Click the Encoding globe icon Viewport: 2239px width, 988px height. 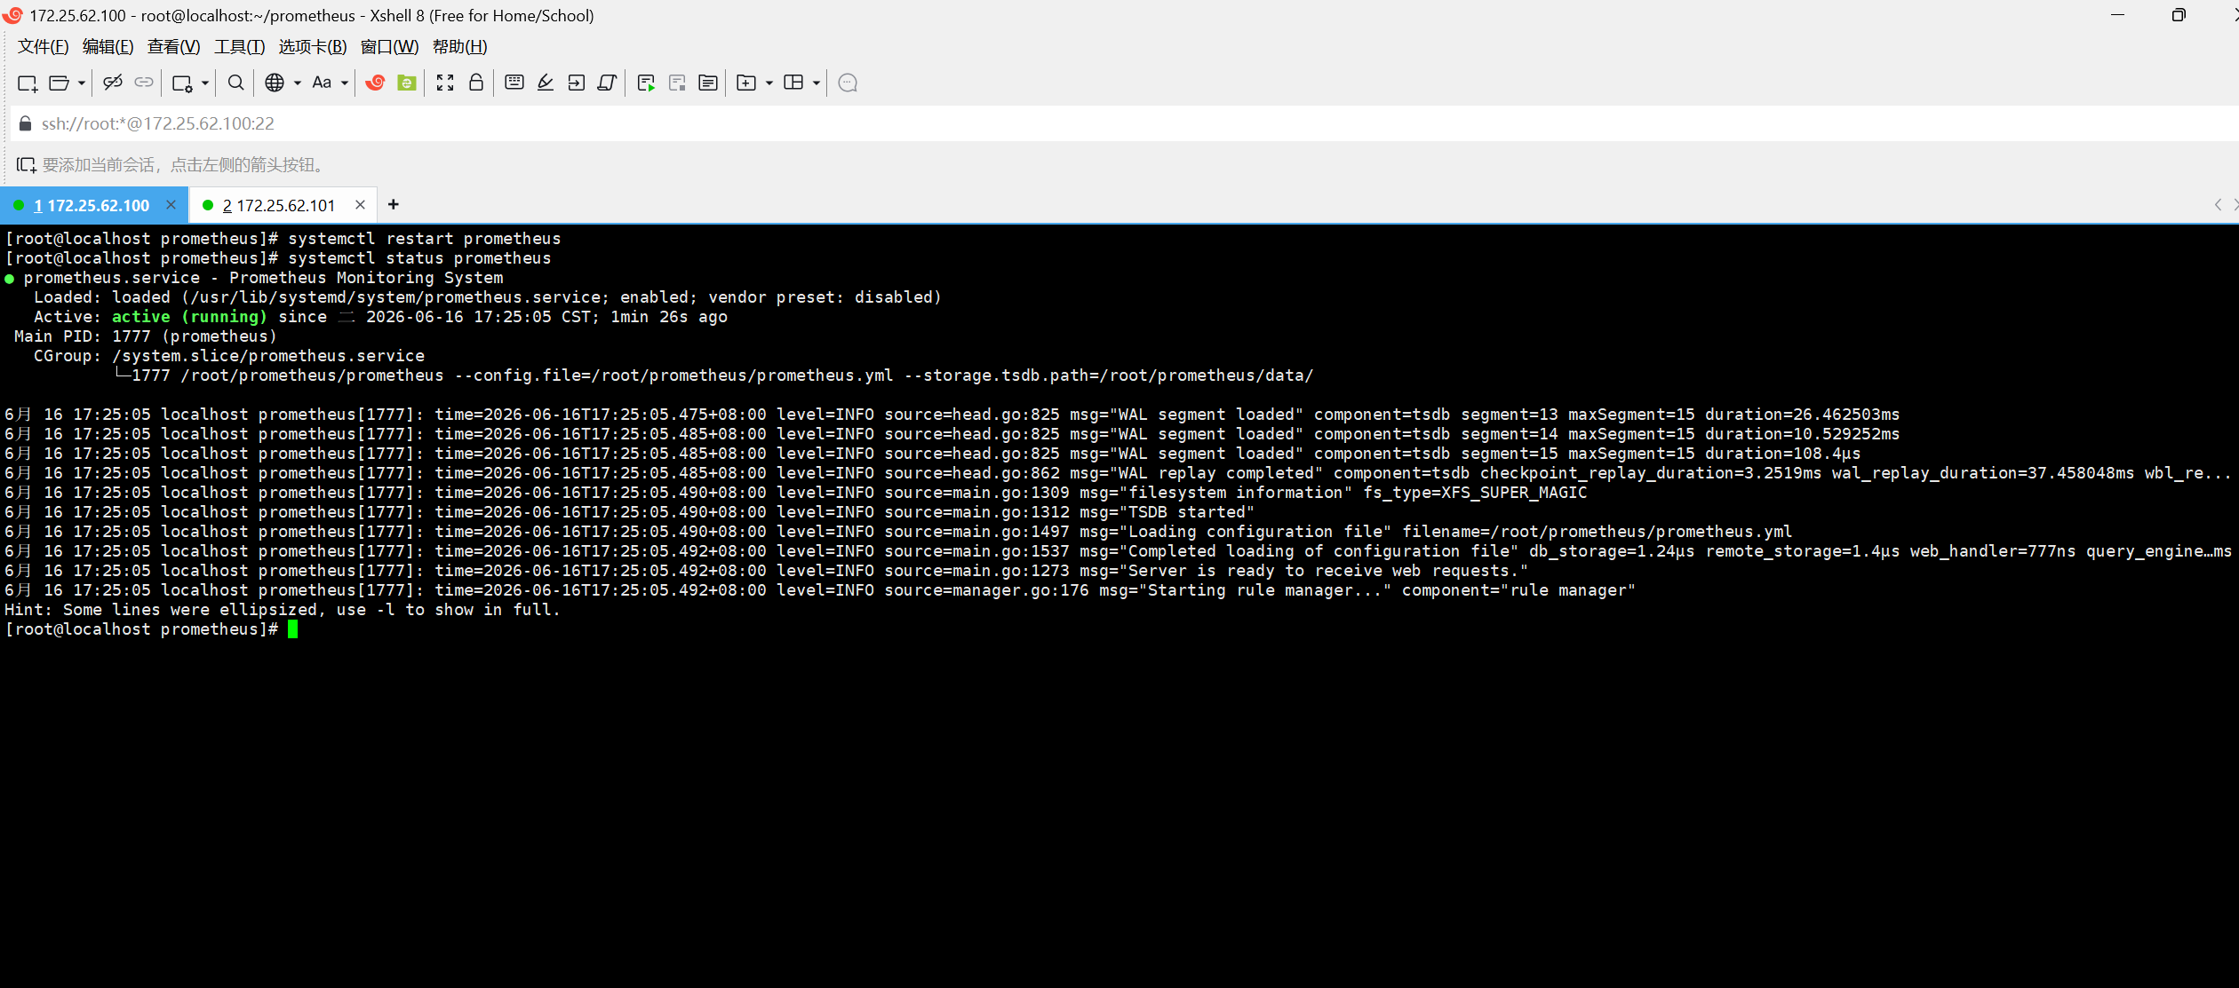click(275, 83)
